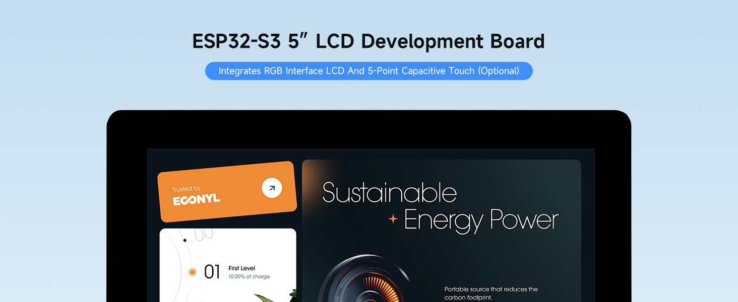This screenshot has height=302, width=738.
Task: Click 'Portable source that reduces the carbon footprint'
Action: click(x=491, y=293)
